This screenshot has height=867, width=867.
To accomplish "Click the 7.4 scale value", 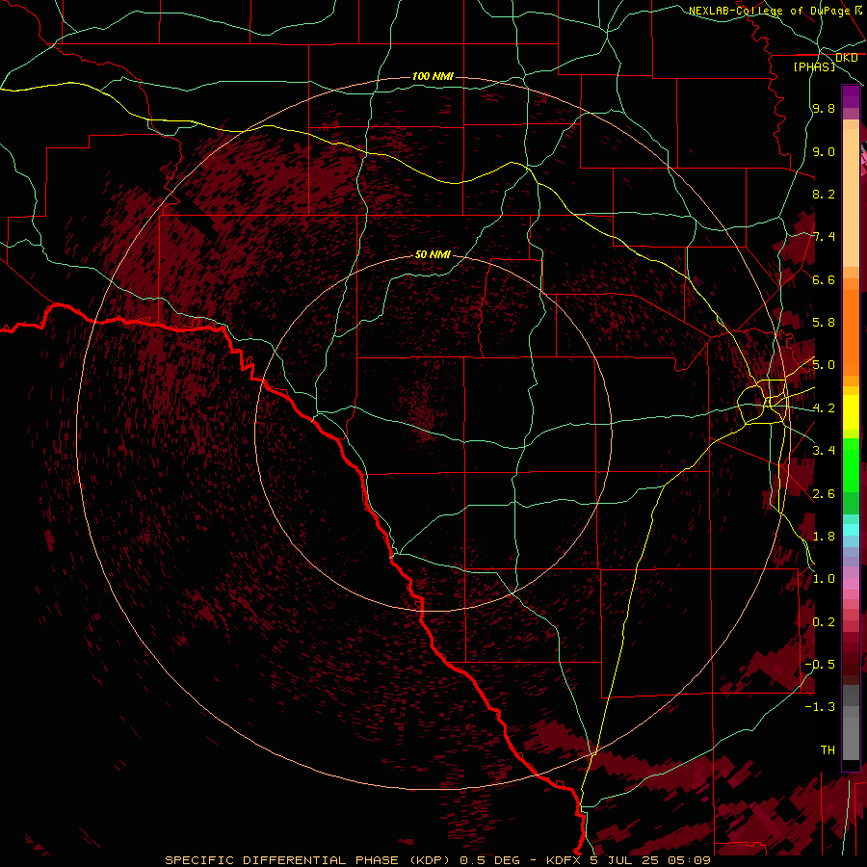I will click(x=824, y=237).
